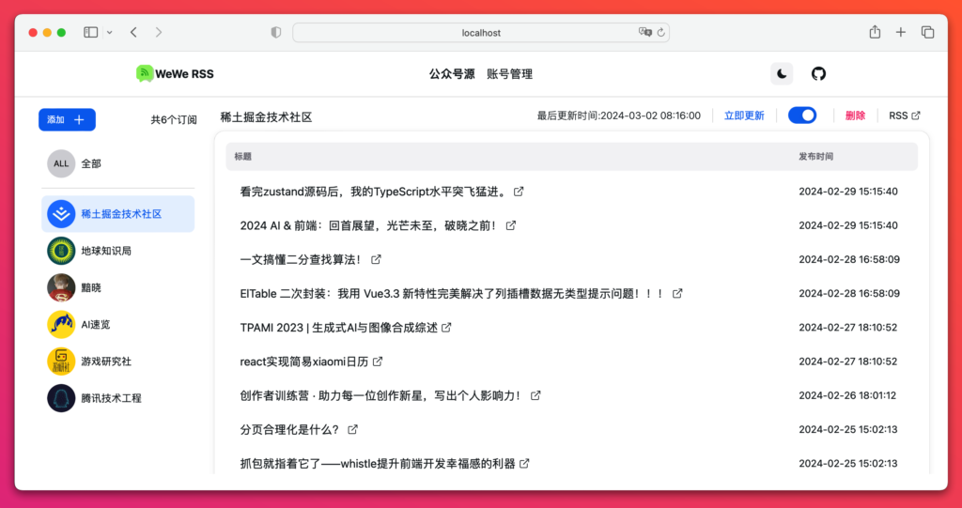The width and height of the screenshot is (962, 508).
Task: Open external link icon for ElTable 二次封装 article
Action: tap(677, 294)
